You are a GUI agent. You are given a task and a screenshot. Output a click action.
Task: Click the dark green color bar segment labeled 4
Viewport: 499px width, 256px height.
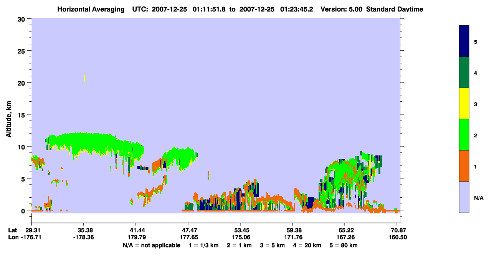[x=464, y=73]
